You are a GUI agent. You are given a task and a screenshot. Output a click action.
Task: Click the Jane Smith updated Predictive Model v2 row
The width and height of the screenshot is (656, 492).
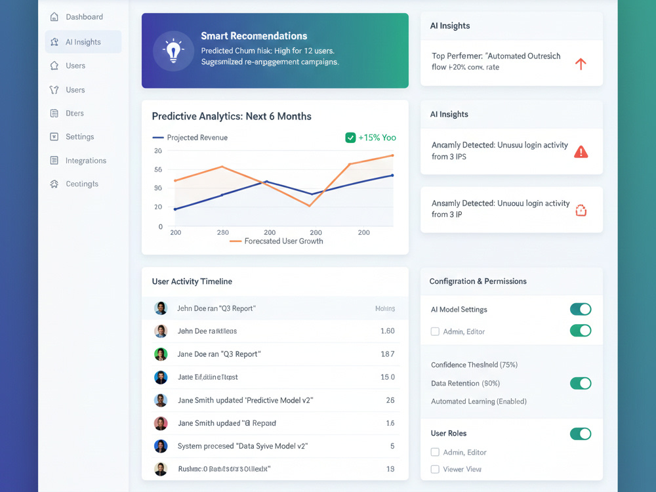[x=275, y=400]
